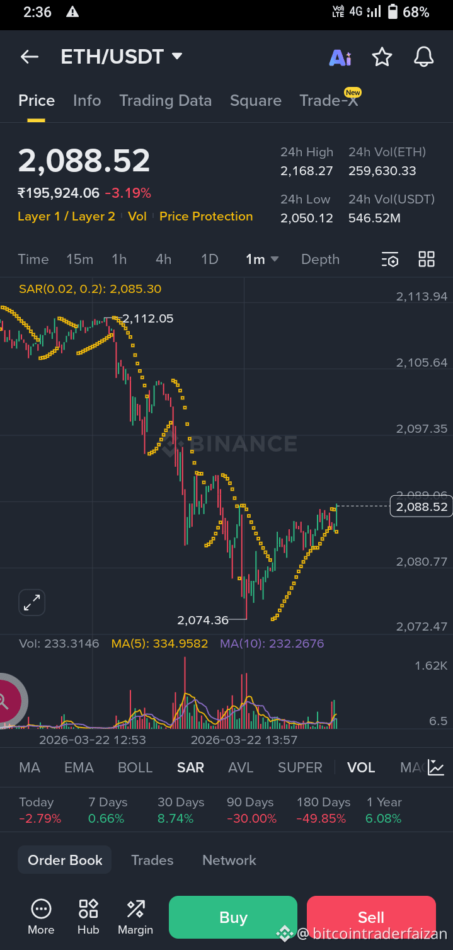Tap the 180 Days -49.85% performance
453x950 pixels.
[323, 810]
